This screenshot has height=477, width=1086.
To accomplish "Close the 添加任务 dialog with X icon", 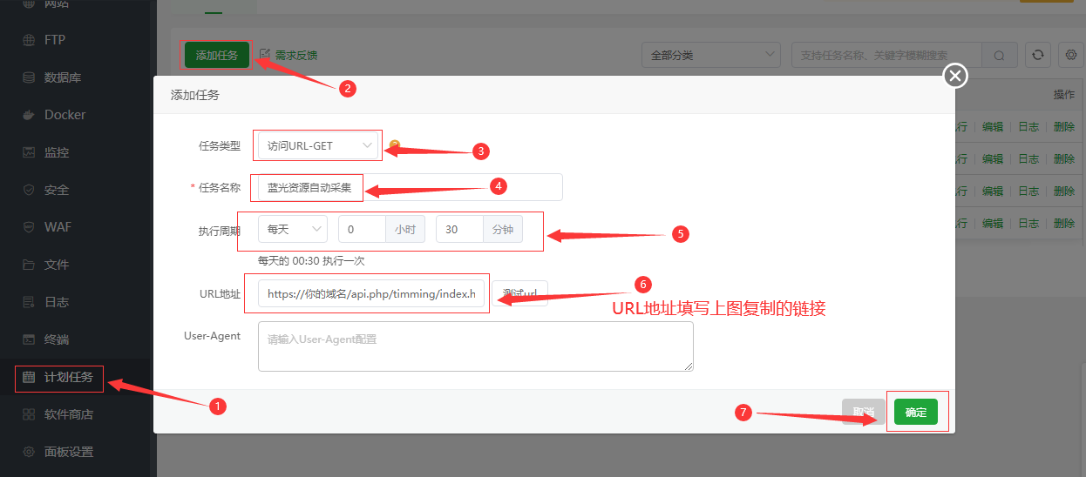I will click(x=955, y=77).
